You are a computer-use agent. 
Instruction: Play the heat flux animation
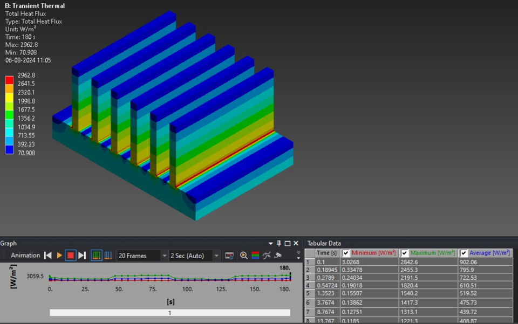(58, 255)
